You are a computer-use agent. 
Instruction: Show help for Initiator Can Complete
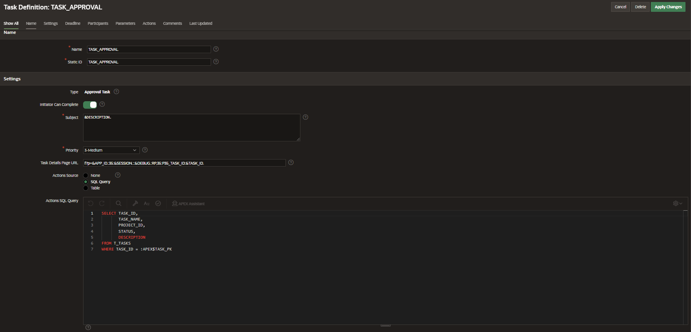102,104
